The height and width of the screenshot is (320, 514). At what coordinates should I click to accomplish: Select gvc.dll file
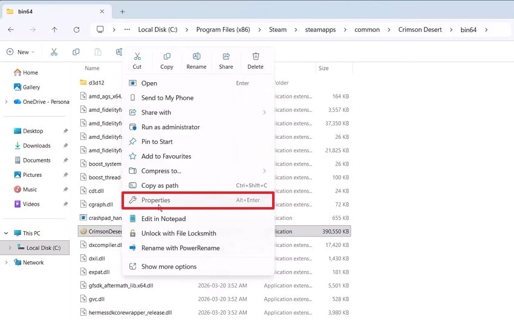tap(96, 299)
